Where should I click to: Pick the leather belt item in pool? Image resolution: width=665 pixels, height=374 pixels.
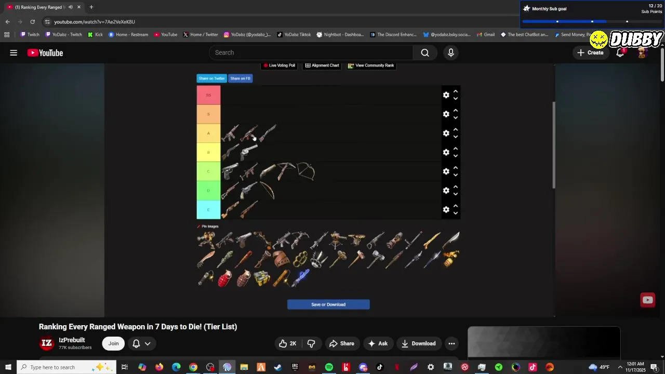tap(281, 259)
